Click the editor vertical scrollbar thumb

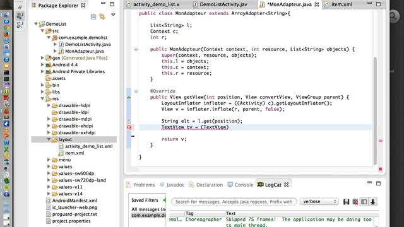(375, 111)
